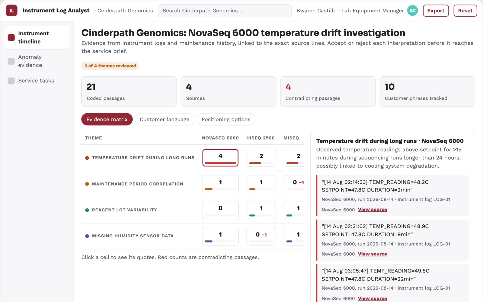Click the 'Missing humidity sensor data' theme label
The height and width of the screenshot is (302, 483).
coord(133,236)
